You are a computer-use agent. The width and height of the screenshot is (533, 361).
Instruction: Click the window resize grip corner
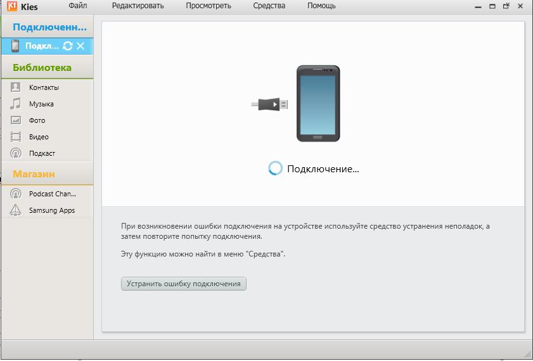click(527, 355)
